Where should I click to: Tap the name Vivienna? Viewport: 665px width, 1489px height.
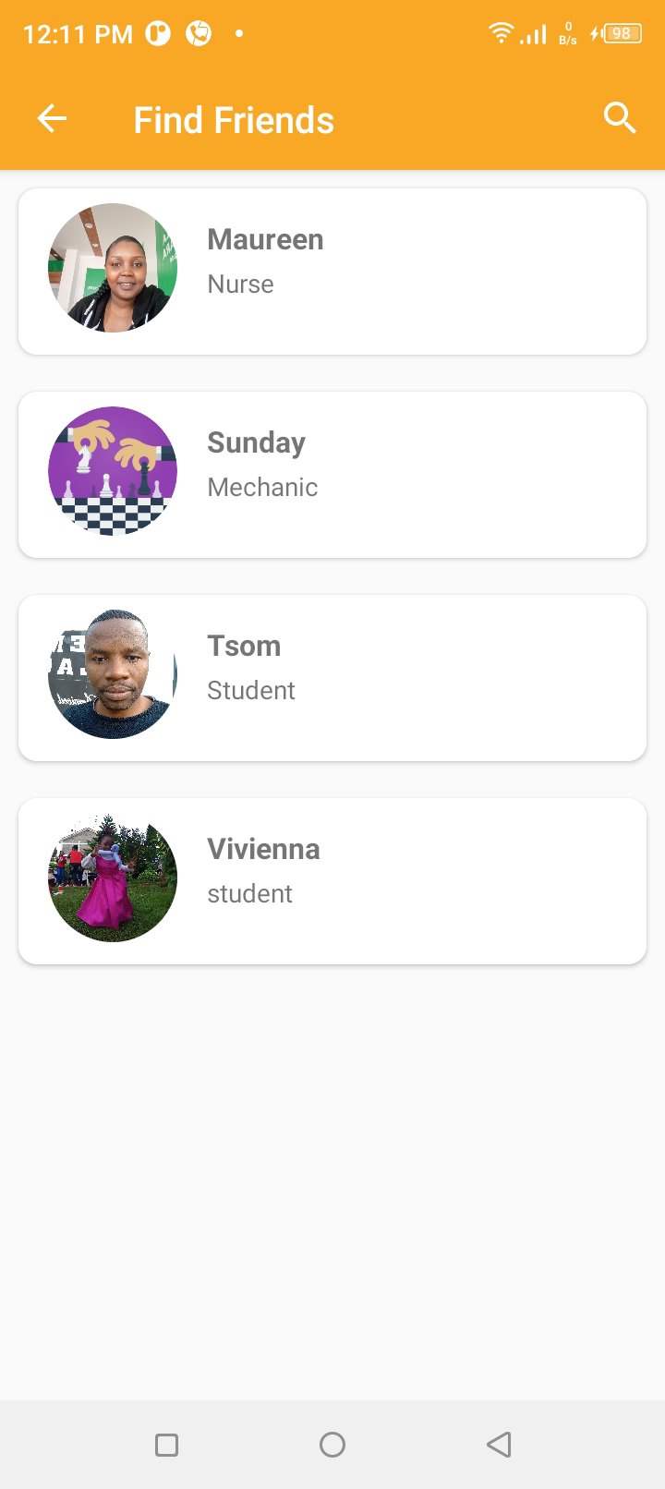pos(263,849)
